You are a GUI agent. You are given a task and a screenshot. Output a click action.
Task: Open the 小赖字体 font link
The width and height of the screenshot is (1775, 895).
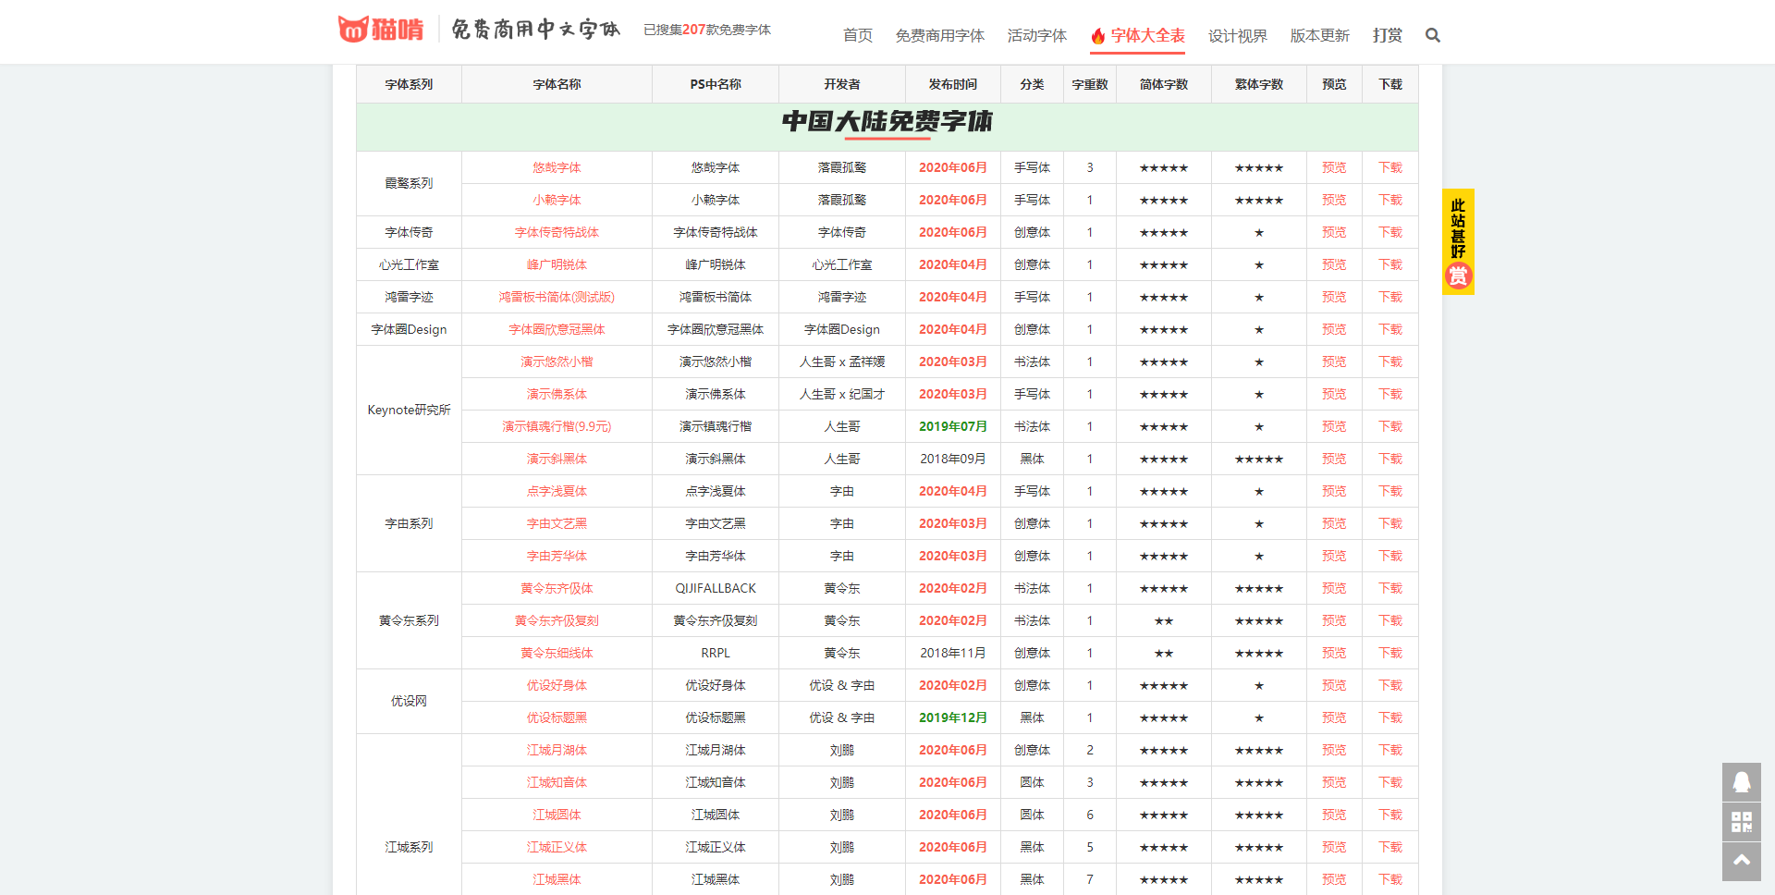(x=557, y=200)
